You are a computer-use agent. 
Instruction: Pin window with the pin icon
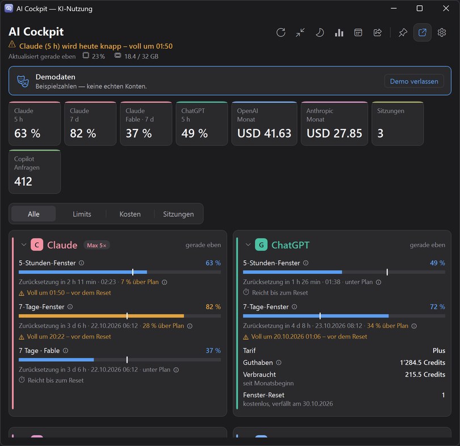click(x=403, y=32)
